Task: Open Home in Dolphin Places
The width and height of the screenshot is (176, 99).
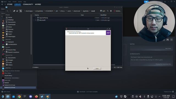Action: [9, 17]
